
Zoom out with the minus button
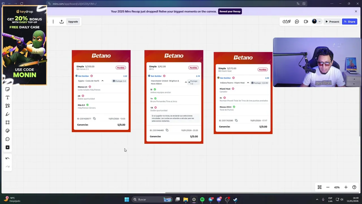[x=328, y=187]
